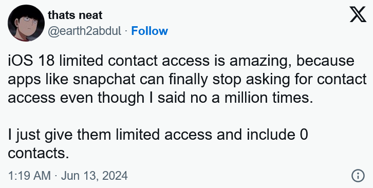Open the thats neat profile avatar
This screenshot has width=373, height=188.
26,23
